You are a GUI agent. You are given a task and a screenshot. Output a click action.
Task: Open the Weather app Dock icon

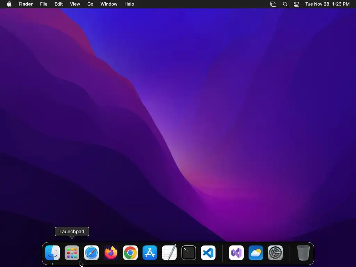[x=256, y=253]
